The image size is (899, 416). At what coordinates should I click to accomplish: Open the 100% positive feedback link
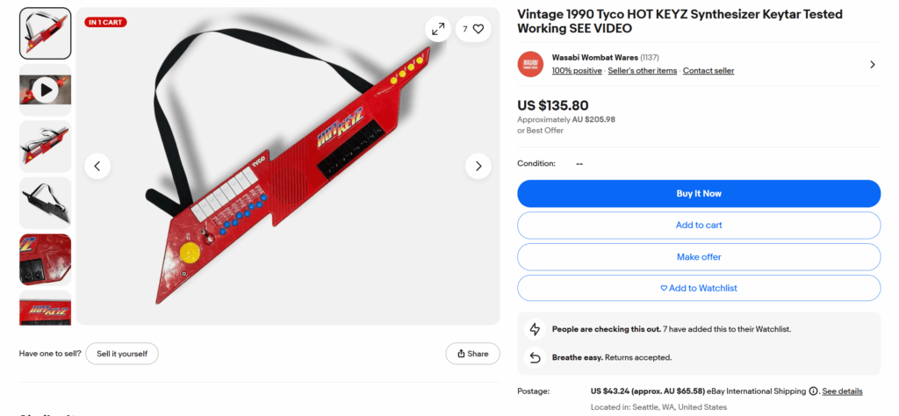pos(577,71)
